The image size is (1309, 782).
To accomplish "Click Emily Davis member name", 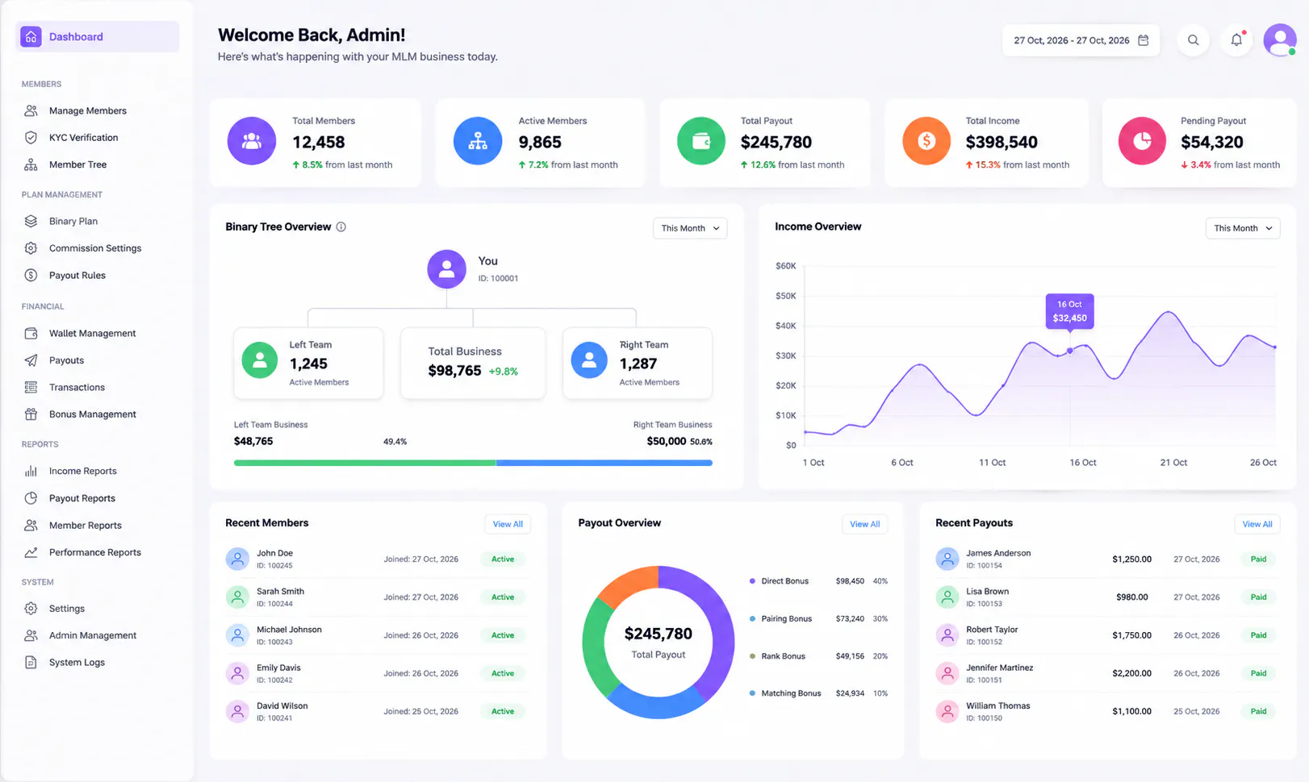I will [278, 668].
